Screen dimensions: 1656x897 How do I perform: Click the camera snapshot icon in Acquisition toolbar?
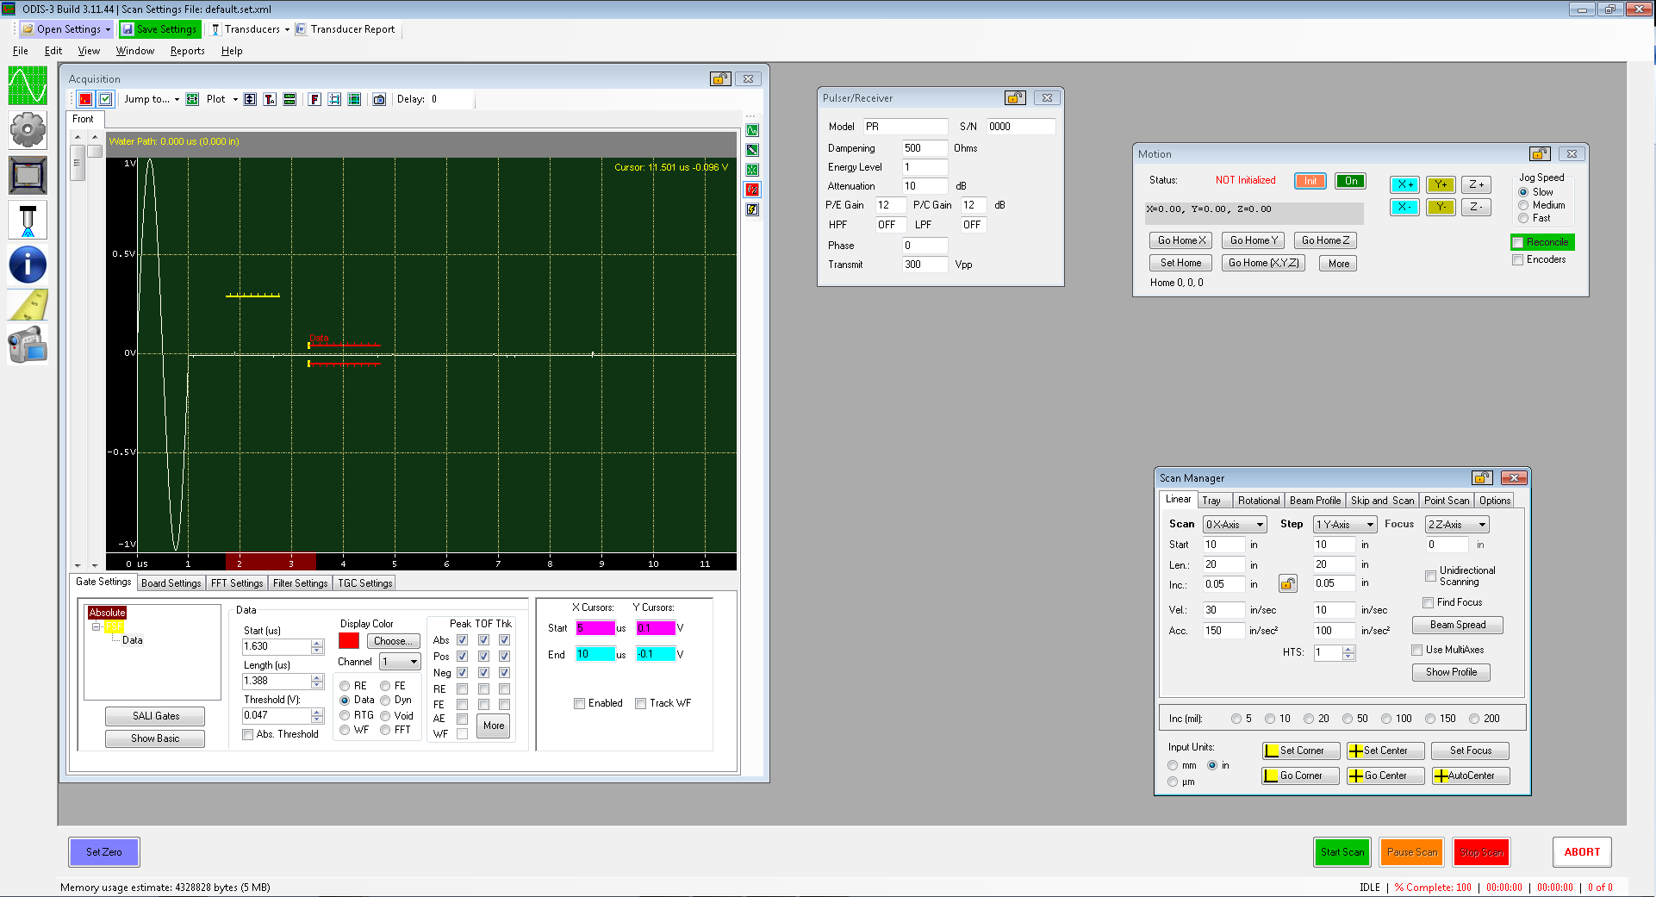click(x=379, y=100)
